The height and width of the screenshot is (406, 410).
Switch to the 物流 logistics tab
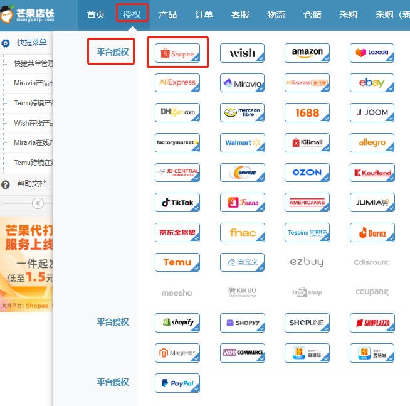tap(276, 14)
